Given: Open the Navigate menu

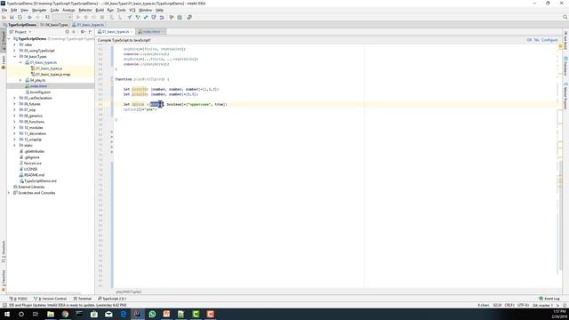Looking at the screenshot, I should click(39, 10).
